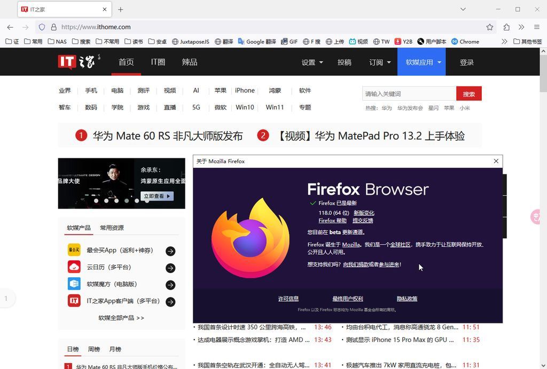This screenshot has height=369, width=547.
Task: Bookmark this page with the star icon
Action: click(x=490, y=27)
